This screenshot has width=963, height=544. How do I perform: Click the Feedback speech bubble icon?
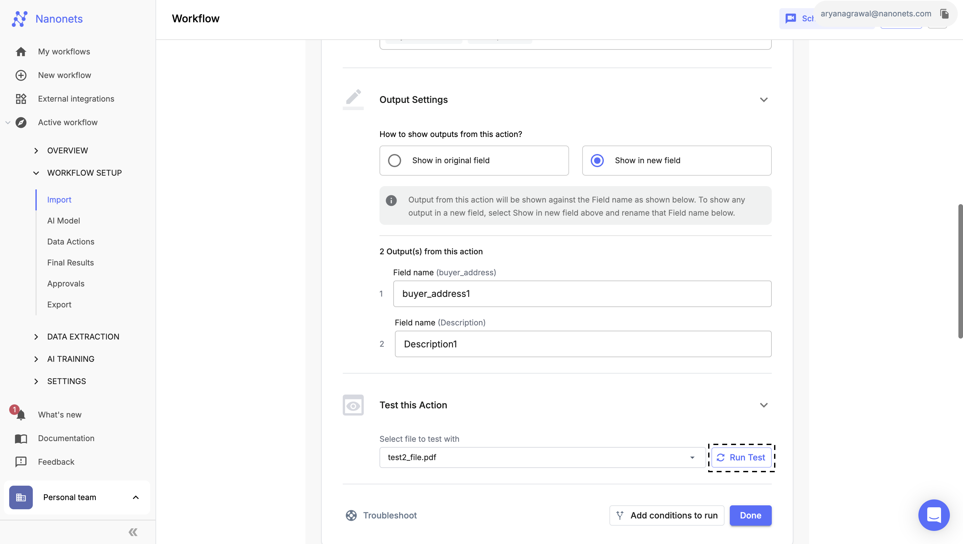(x=21, y=462)
